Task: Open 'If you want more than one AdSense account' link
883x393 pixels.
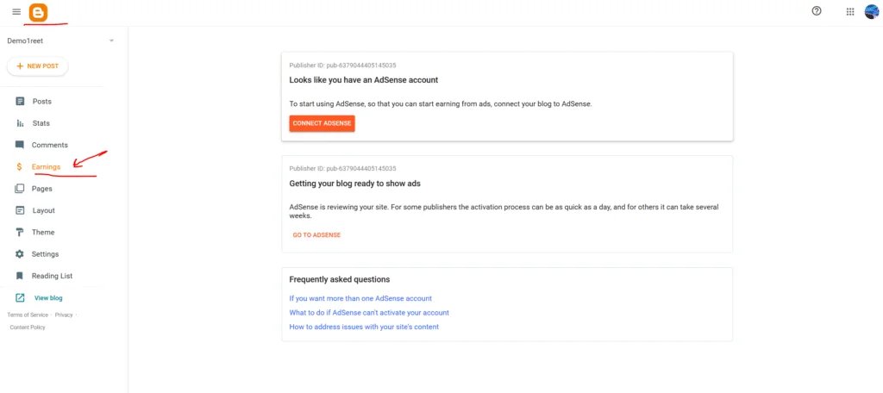Action: click(360, 298)
